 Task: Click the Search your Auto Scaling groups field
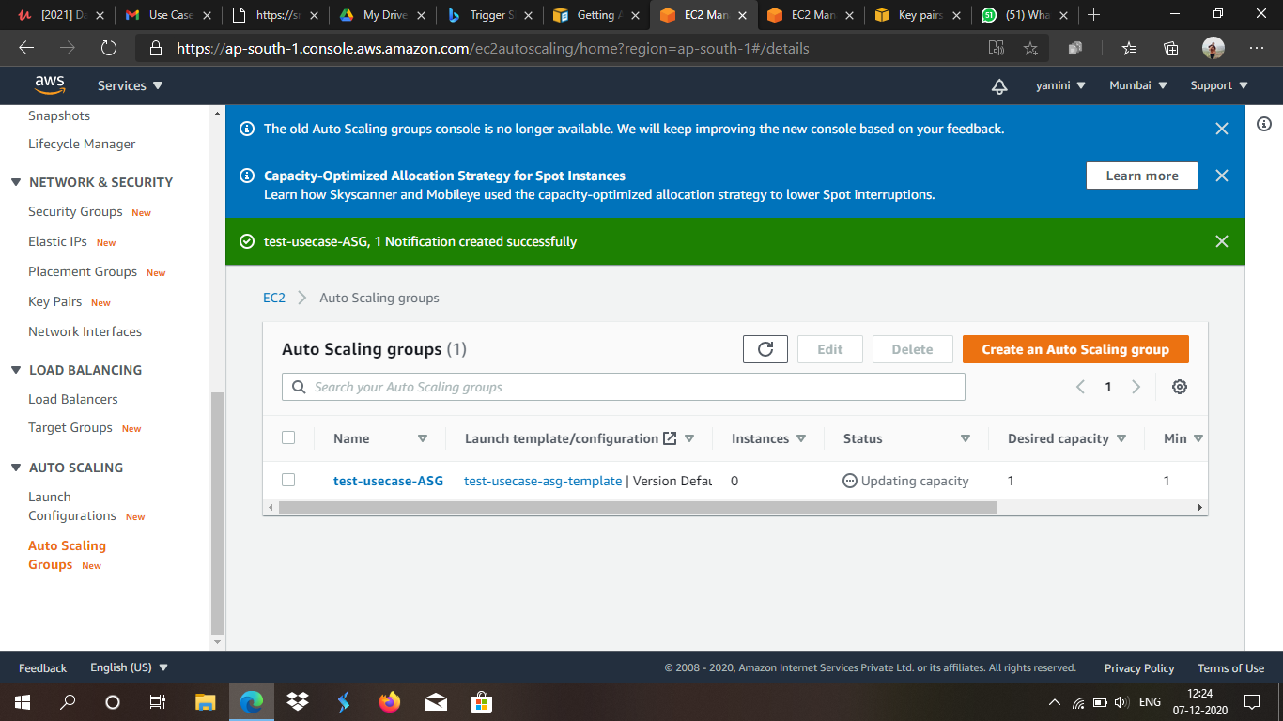[x=624, y=387]
